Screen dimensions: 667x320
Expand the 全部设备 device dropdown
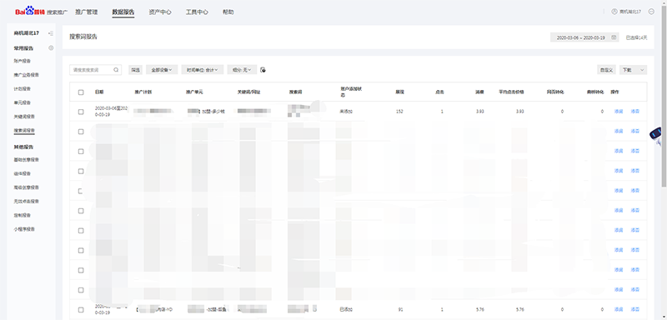point(162,70)
